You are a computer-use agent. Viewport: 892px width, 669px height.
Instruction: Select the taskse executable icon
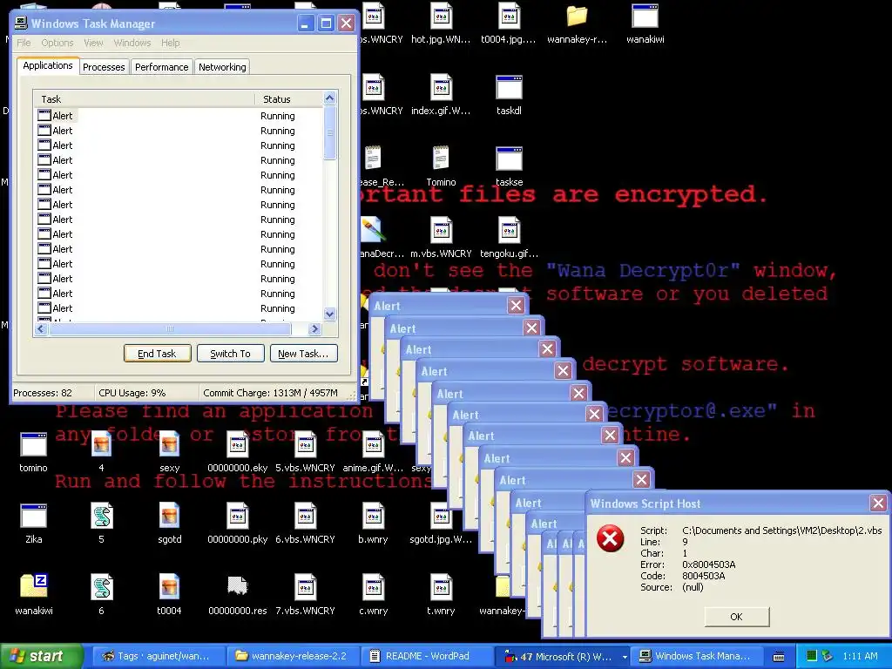point(509,159)
